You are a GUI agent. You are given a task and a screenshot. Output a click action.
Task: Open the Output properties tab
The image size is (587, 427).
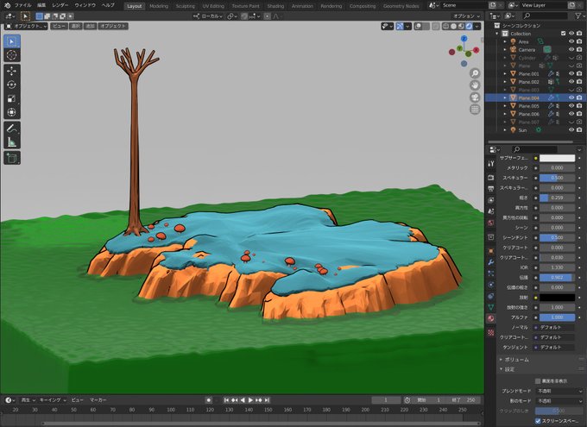tap(491, 189)
